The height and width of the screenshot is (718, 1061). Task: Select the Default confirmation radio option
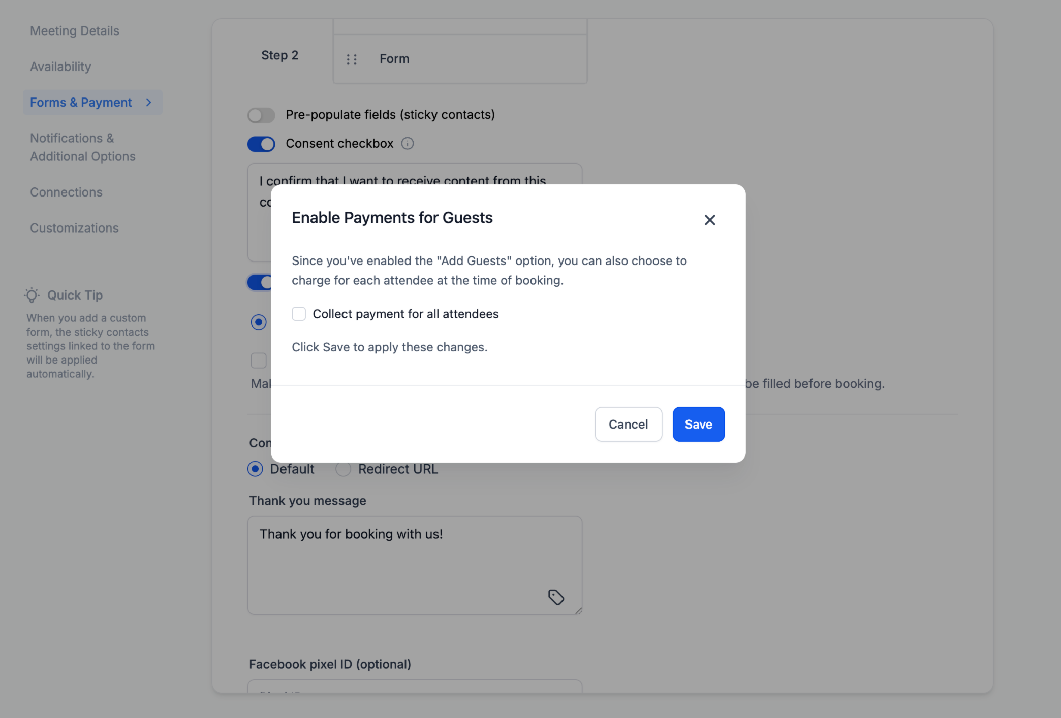[x=255, y=469]
